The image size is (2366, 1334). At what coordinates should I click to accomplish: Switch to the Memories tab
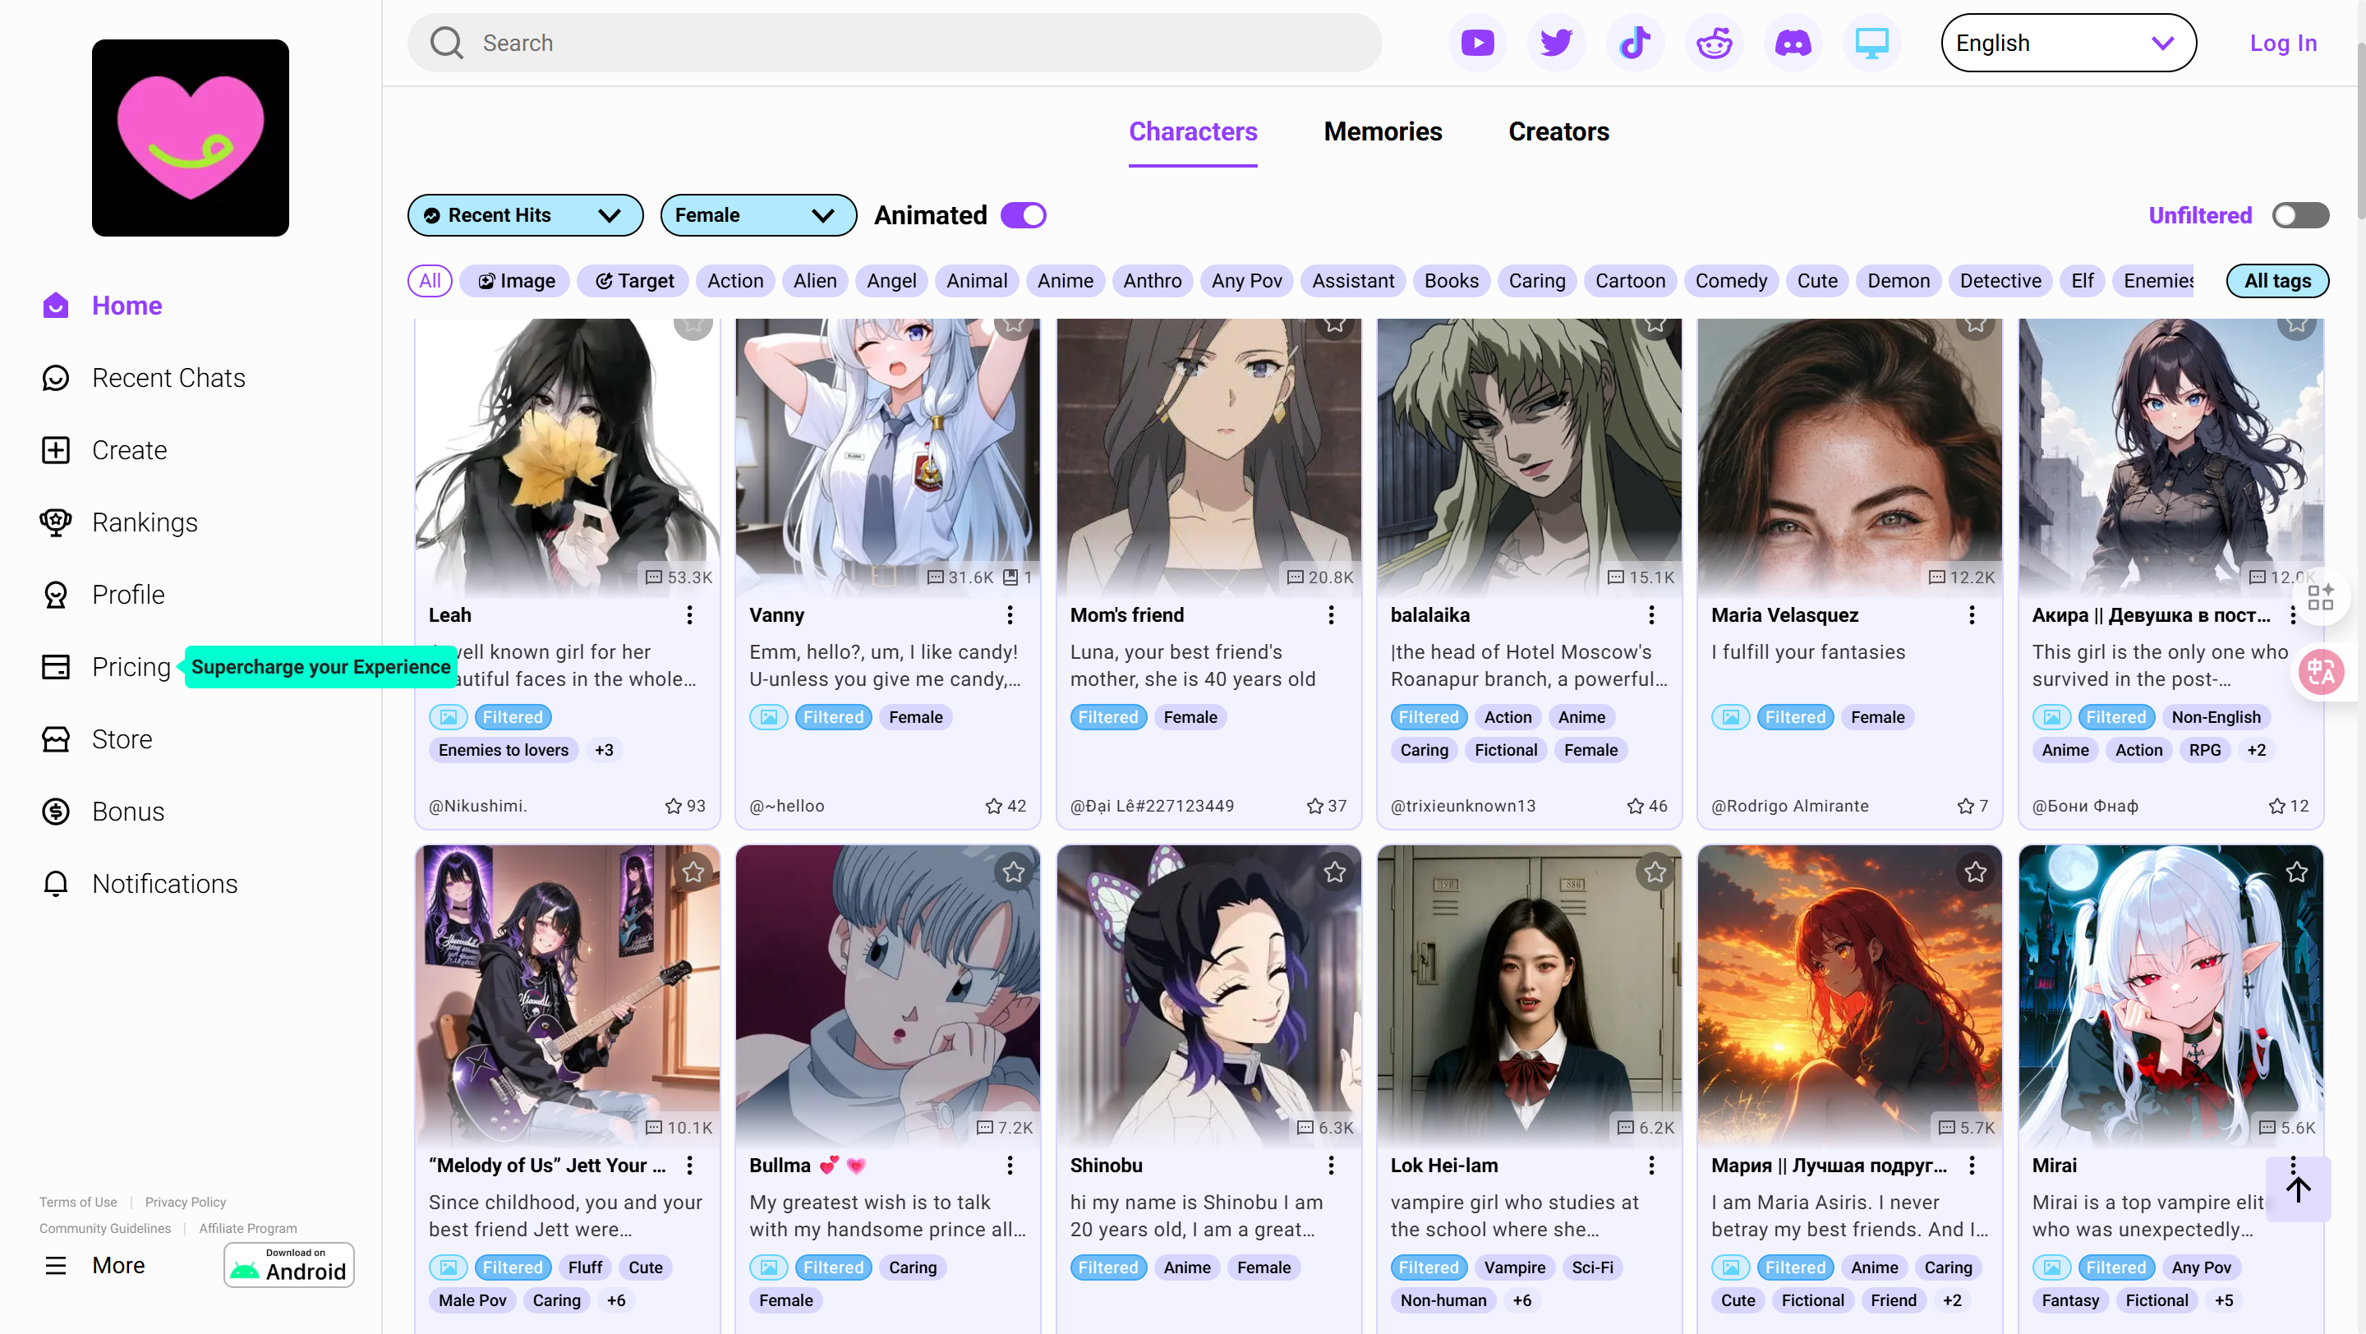point(1383,132)
